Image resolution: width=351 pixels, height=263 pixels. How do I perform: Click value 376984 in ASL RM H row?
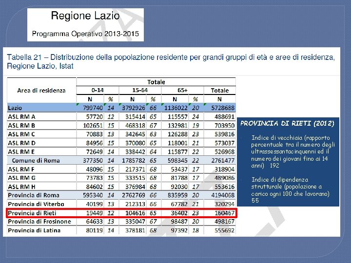coord(135,187)
